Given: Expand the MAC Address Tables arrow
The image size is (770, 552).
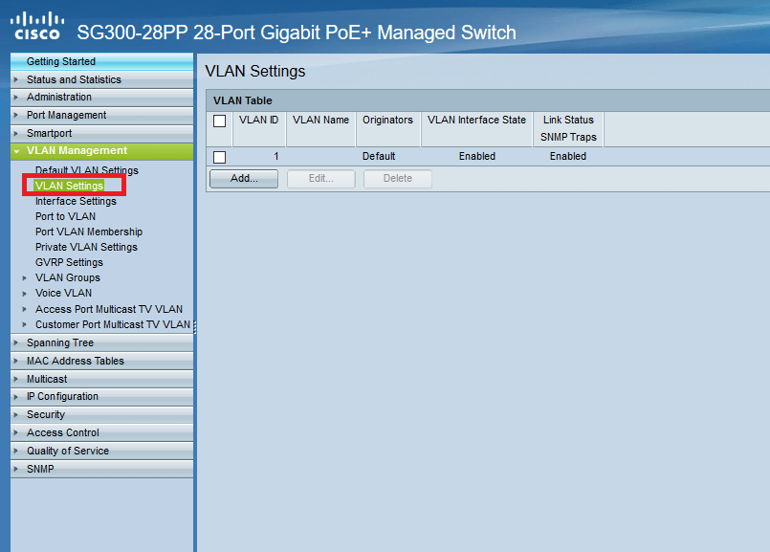Looking at the screenshot, I should point(16,361).
